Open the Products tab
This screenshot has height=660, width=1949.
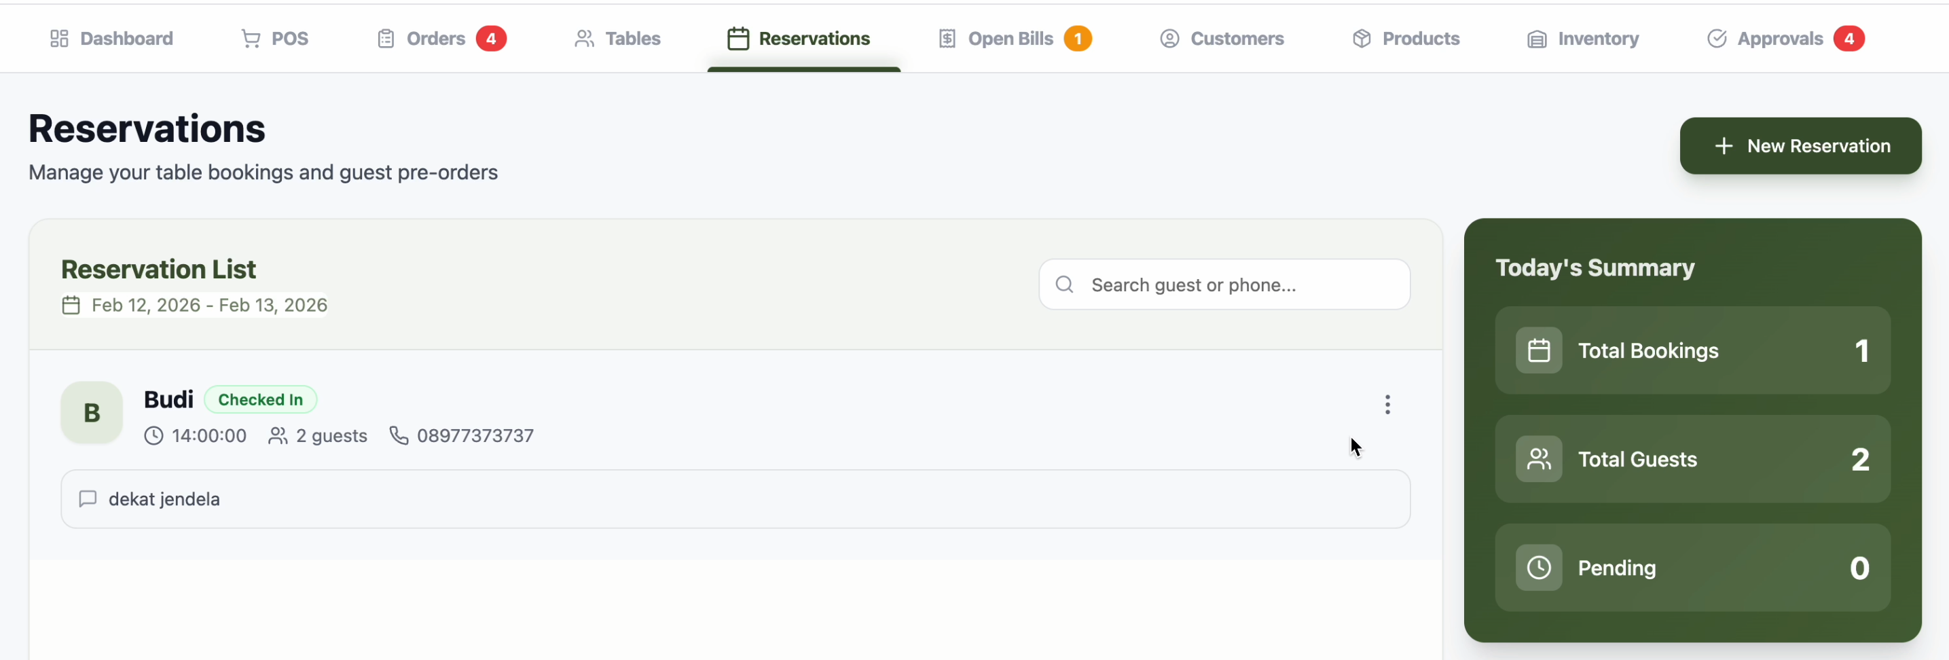[x=1406, y=39]
